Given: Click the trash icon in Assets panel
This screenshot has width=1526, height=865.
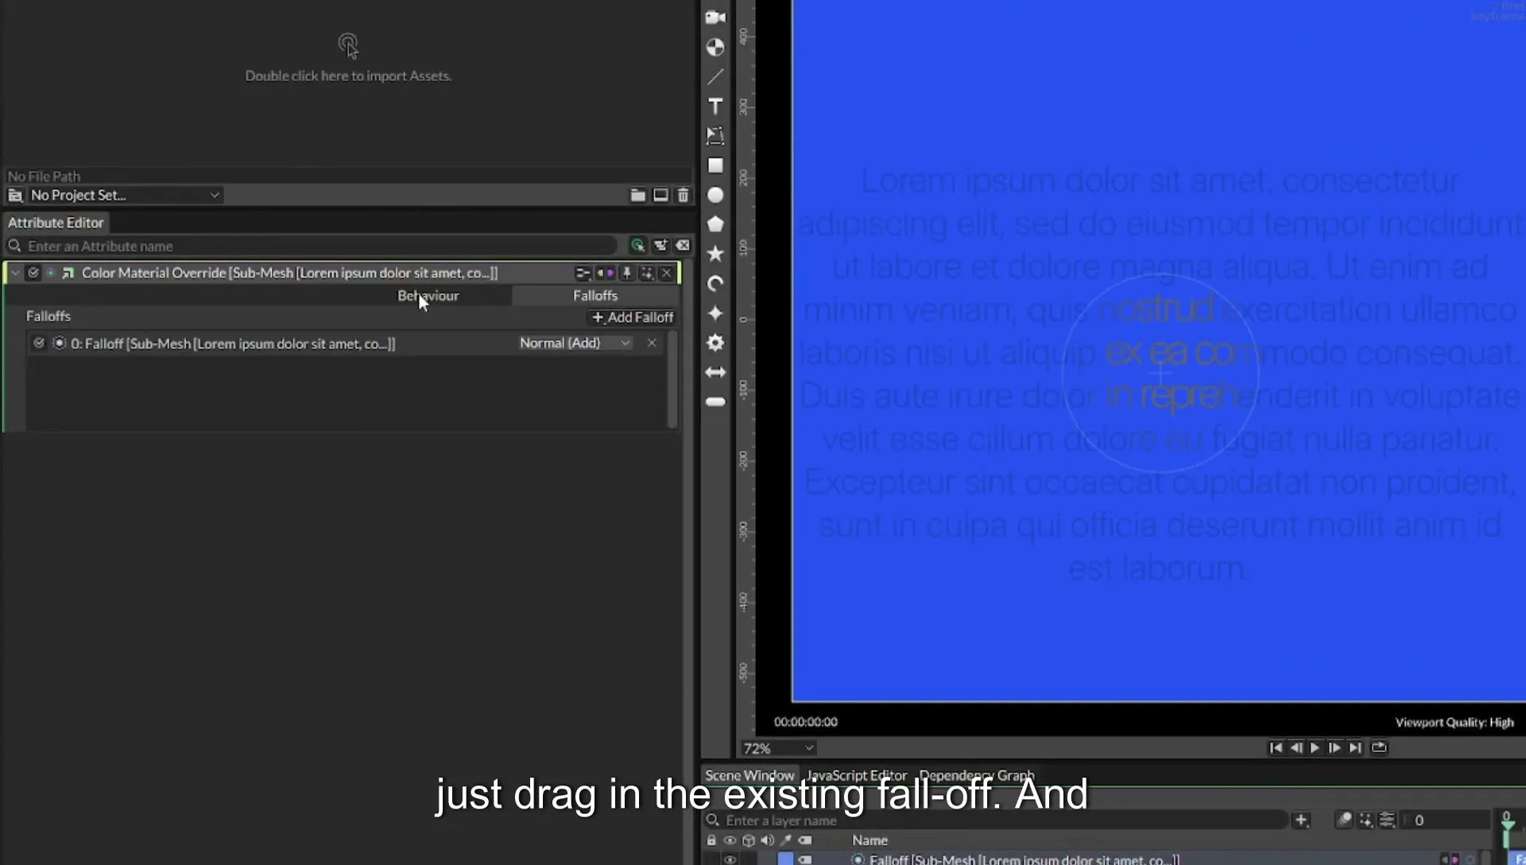Looking at the screenshot, I should click(683, 196).
